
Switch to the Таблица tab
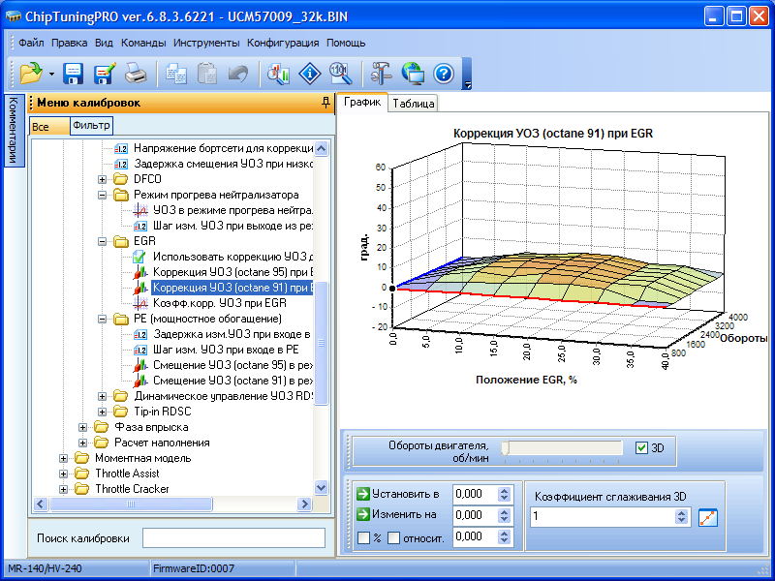[414, 105]
